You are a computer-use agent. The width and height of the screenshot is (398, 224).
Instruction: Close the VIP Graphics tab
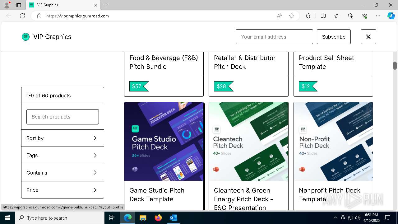coord(96,5)
